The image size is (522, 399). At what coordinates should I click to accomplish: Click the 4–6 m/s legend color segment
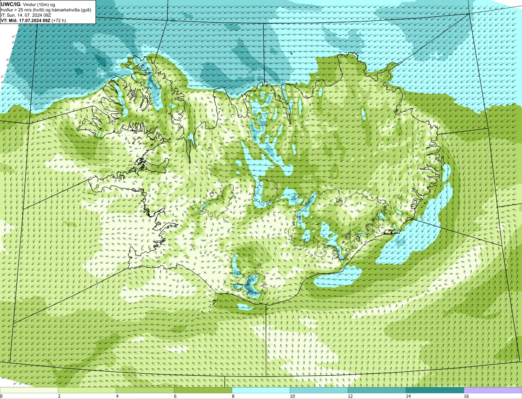(145, 390)
